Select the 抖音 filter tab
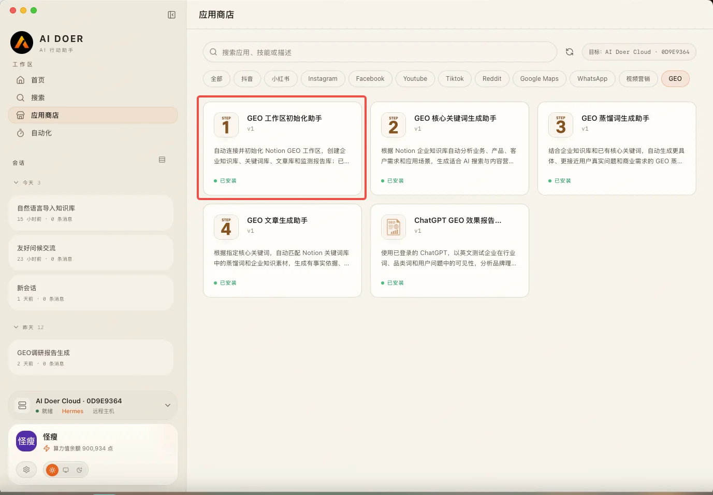This screenshot has height=495, width=713. click(247, 79)
